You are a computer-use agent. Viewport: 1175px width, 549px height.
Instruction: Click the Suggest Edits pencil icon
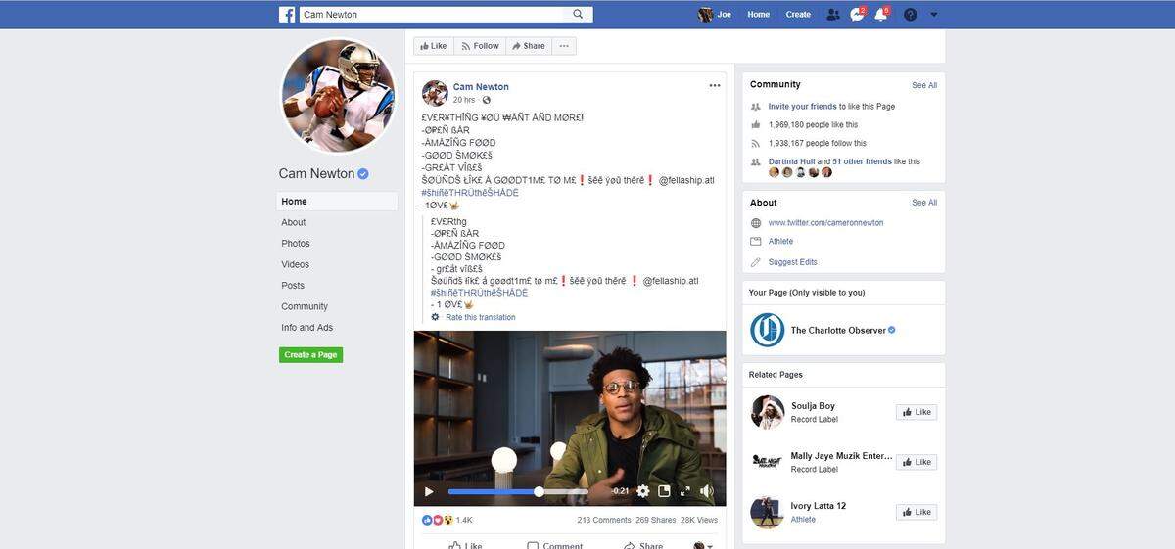click(755, 262)
